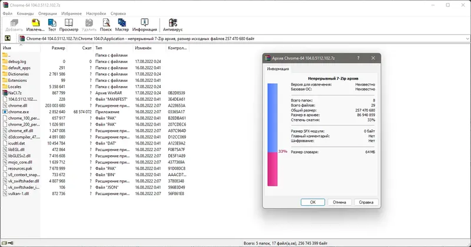Click the Add (Добавить) toolbar icon
Viewport: 471px width, 247px height.
click(x=14, y=23)
